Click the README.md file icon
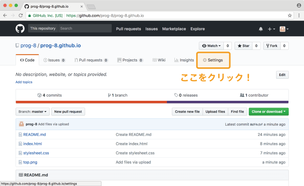This screenshot has width=304, height=186. click(x=20, y=135)
